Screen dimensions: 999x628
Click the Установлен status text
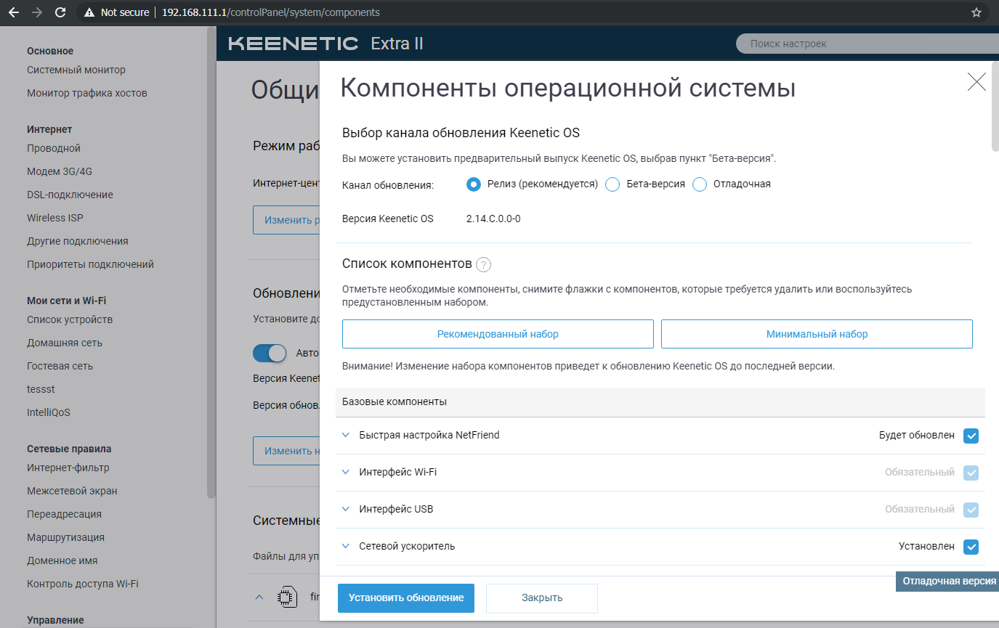(927, 546)
